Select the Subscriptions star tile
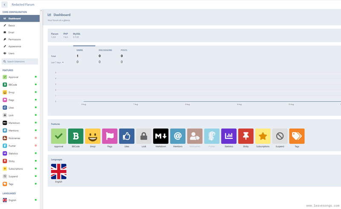 (263, 136)
